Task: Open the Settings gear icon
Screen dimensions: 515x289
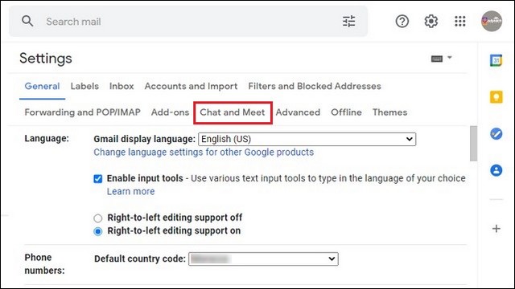Action: pyautogui.click(x=431, y=22)
